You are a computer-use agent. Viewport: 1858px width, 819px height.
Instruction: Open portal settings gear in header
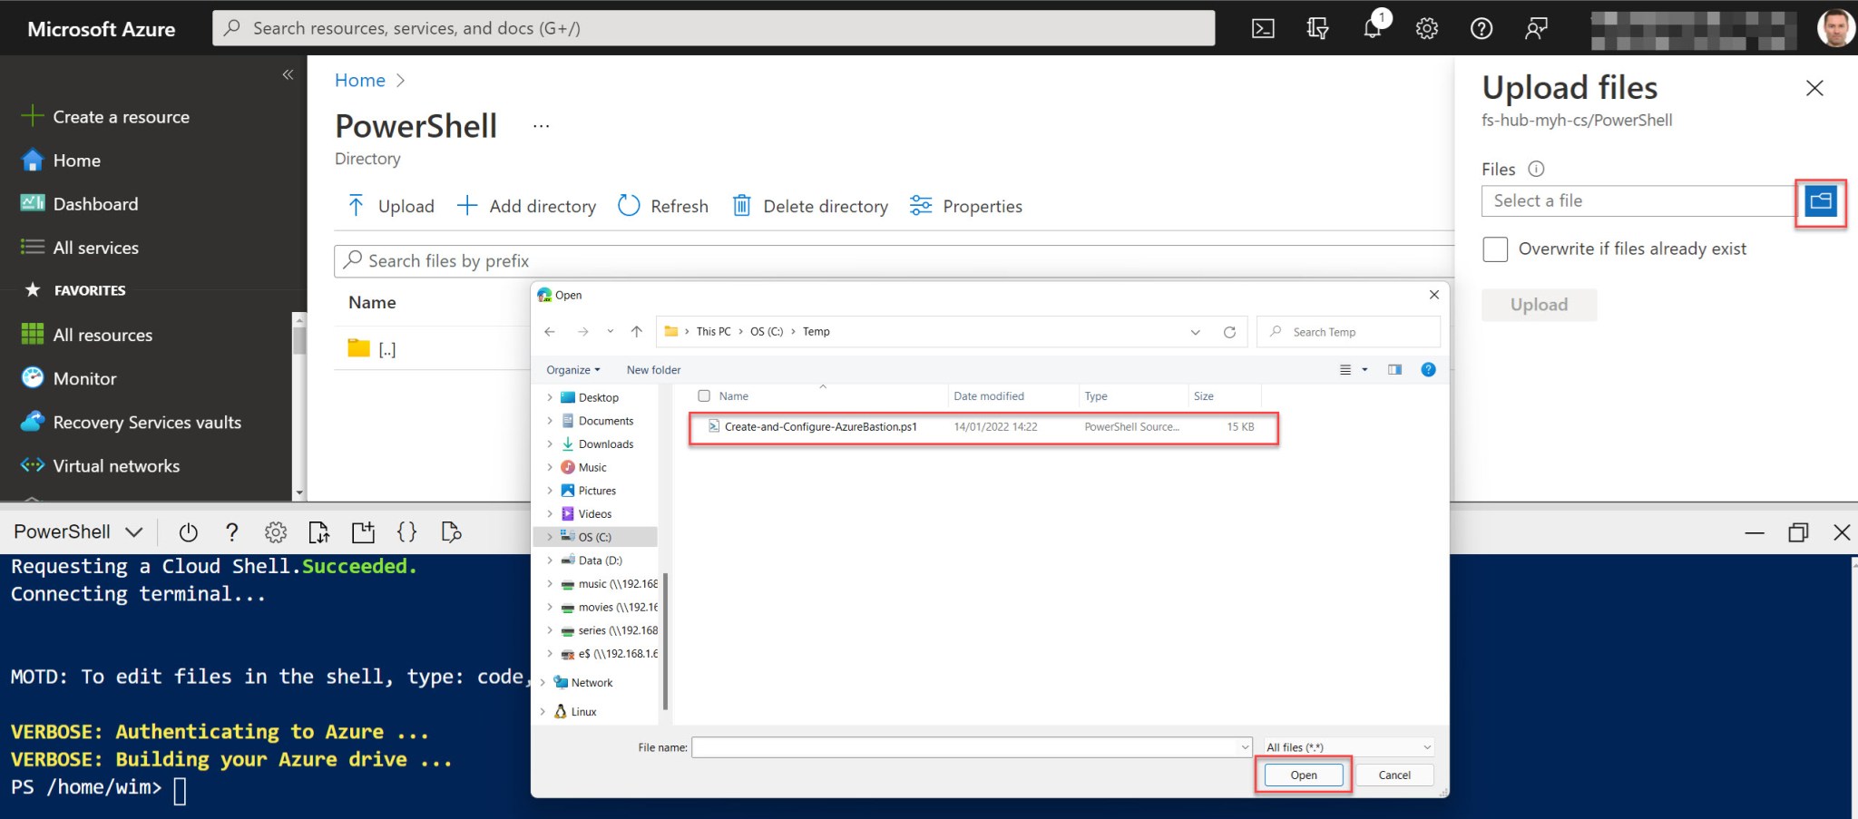point(1427,28)
